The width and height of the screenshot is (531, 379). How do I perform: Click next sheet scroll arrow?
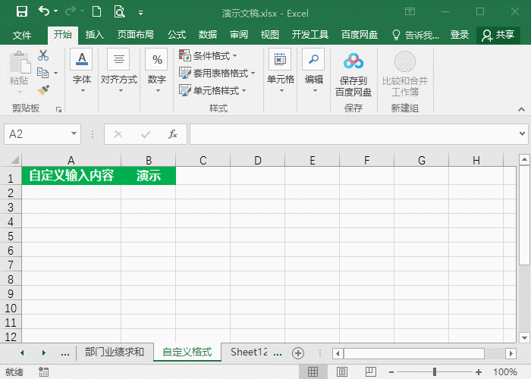coord(44,353)
